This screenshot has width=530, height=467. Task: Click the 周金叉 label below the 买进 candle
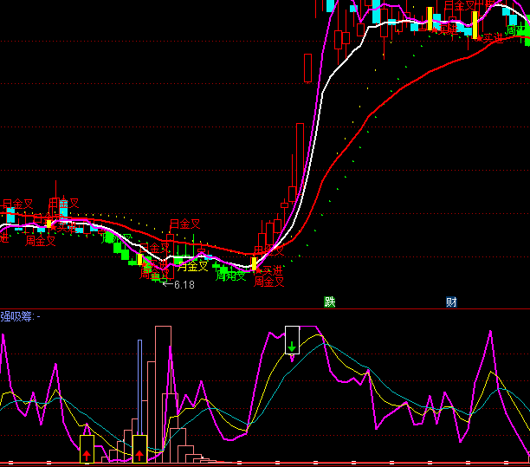268,282
